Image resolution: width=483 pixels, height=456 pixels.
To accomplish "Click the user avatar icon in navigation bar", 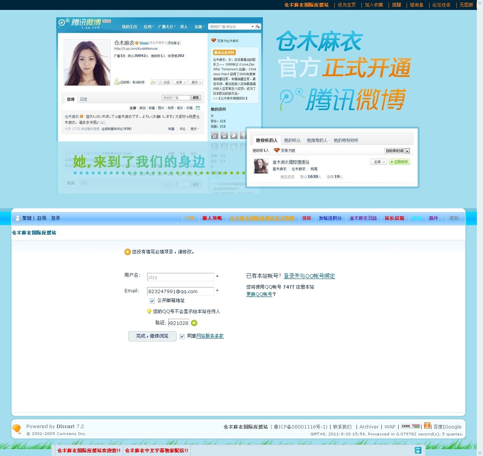I will tap(18, 218).
